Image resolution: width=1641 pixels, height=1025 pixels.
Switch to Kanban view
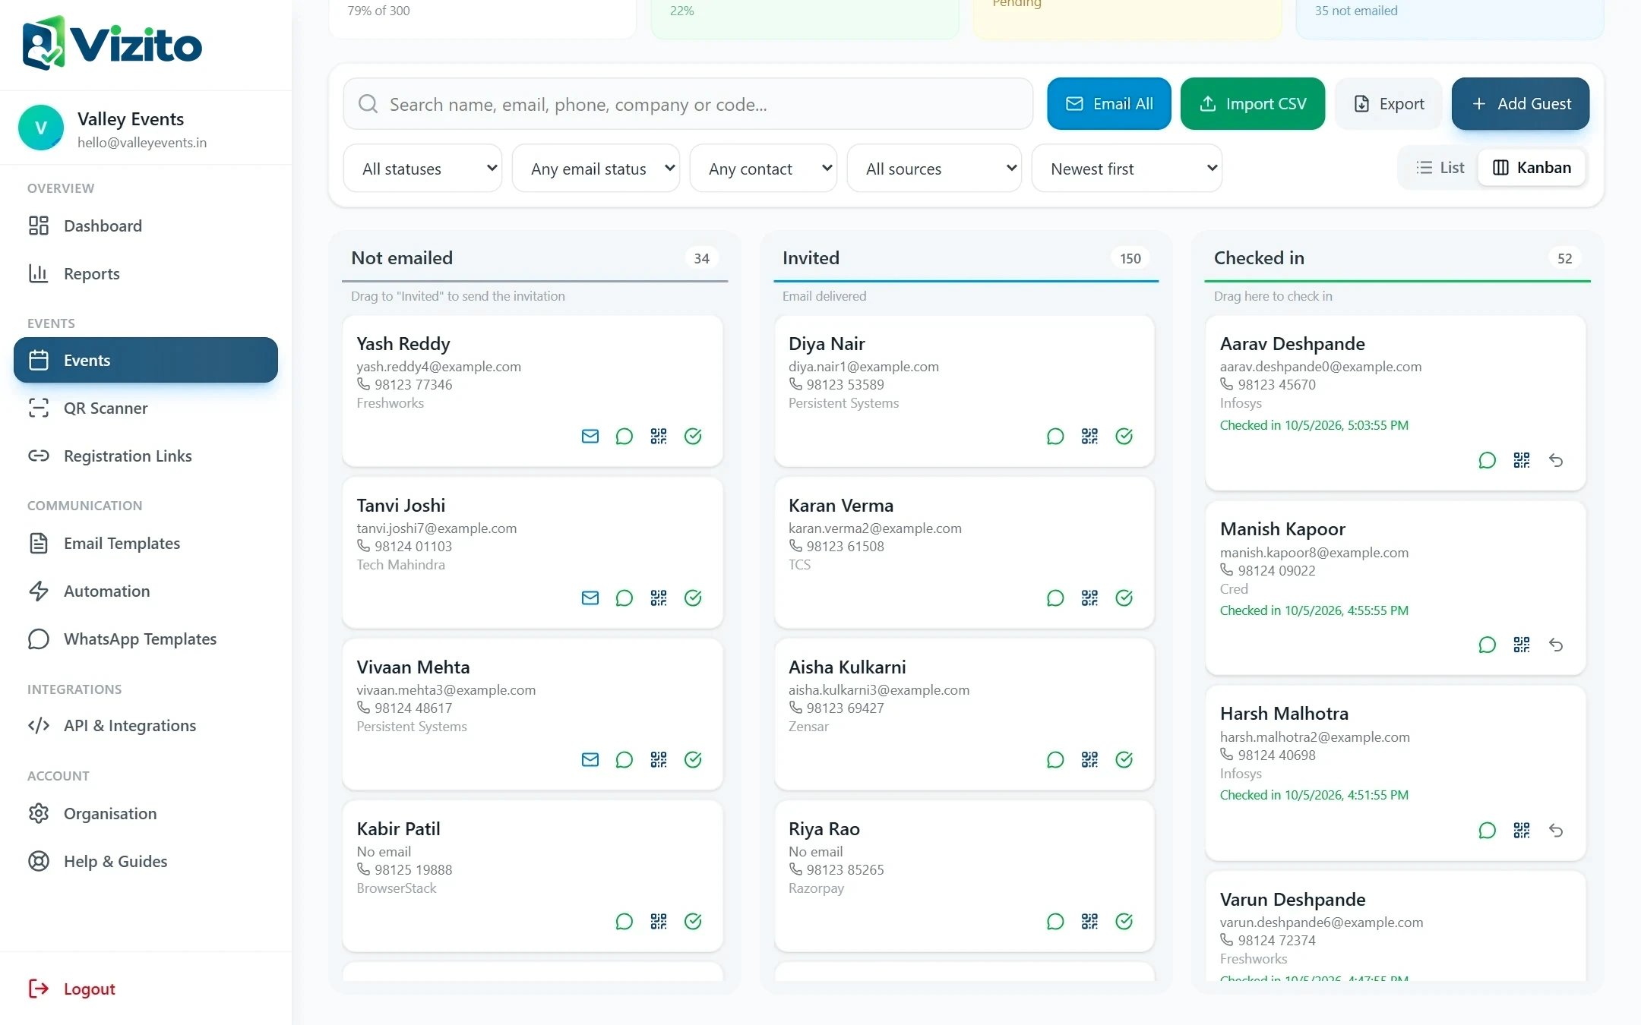[1532, 168]
